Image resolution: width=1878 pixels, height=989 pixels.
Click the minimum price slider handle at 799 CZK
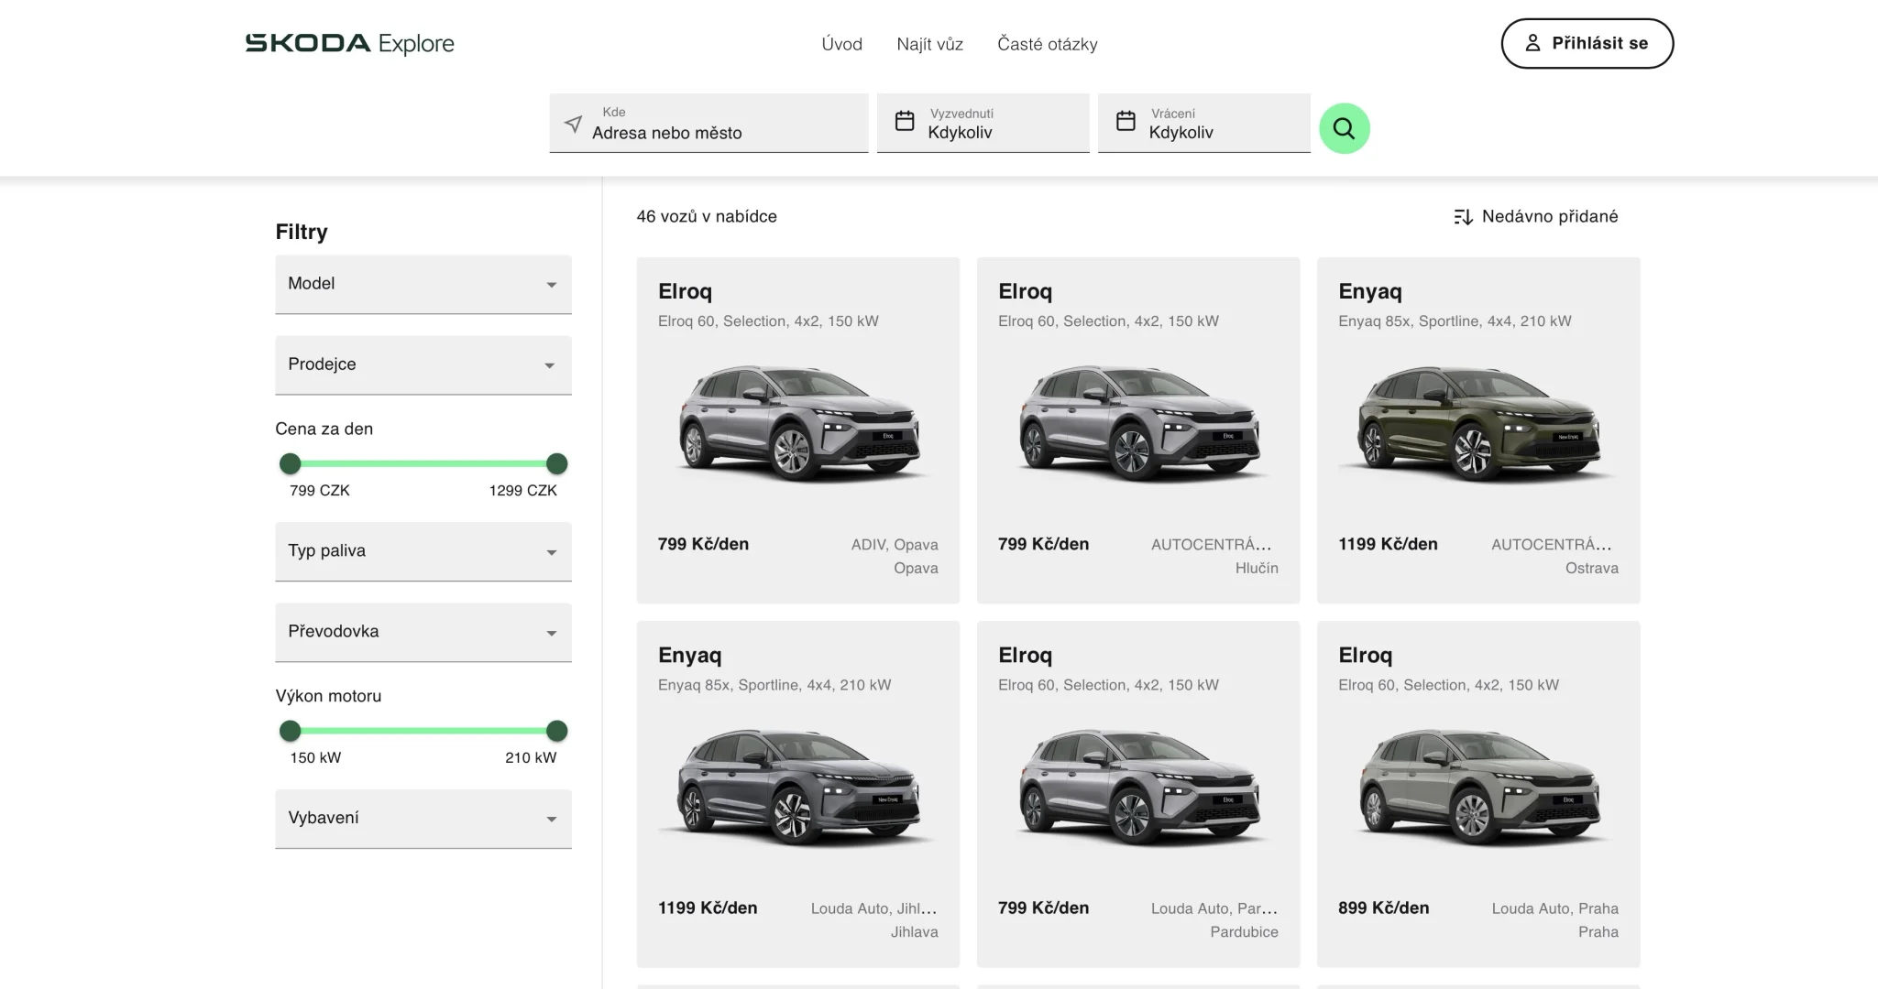290,463
